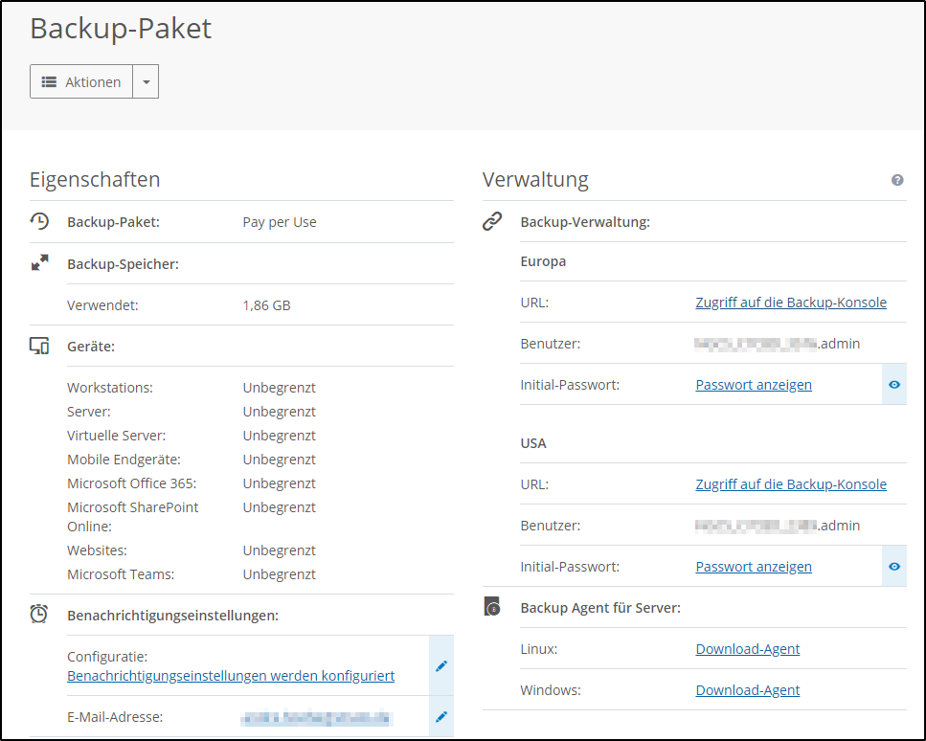Reveal Europa initial password via eye icon
The width and height of the screenshot is (926, 741).
894,385
